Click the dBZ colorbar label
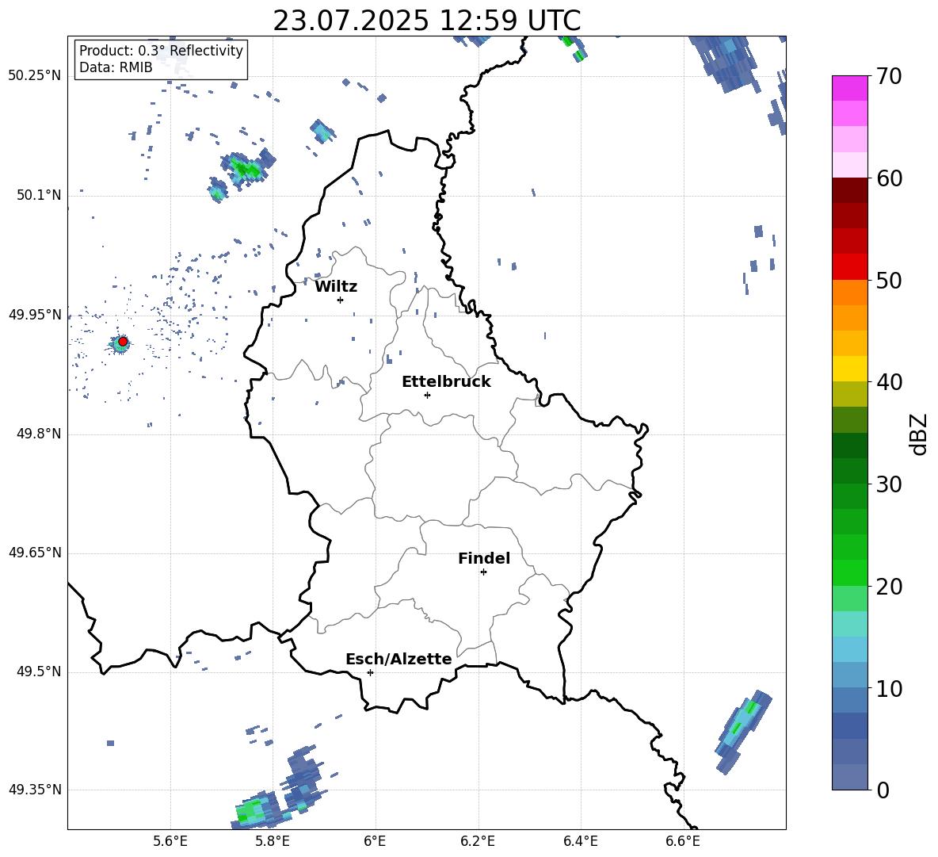Viewport: 938px width, 857px height. click(x=920, y=434)
